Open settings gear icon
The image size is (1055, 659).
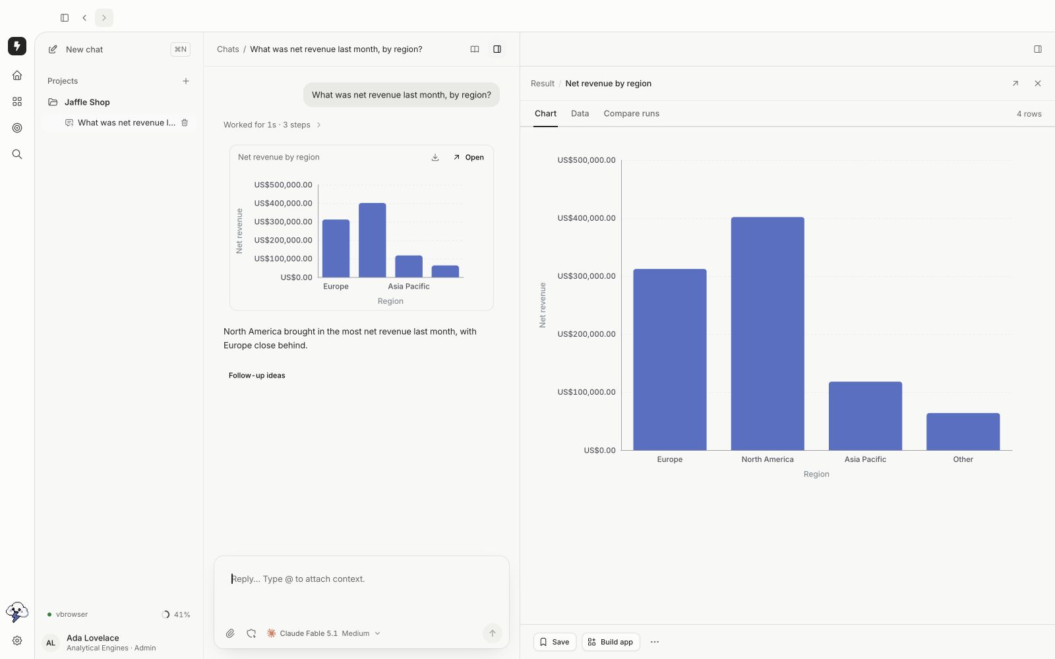(x=17, y=641)
